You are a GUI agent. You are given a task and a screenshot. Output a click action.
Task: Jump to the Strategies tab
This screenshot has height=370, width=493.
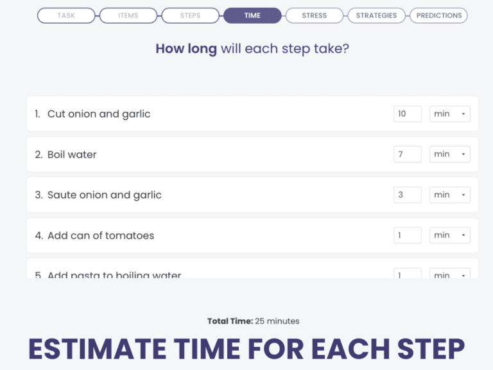[x=376, y=15]
